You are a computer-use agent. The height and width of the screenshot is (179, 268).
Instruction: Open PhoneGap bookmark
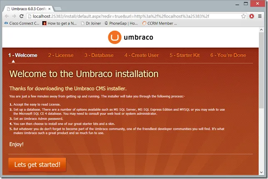coord(121,23)
